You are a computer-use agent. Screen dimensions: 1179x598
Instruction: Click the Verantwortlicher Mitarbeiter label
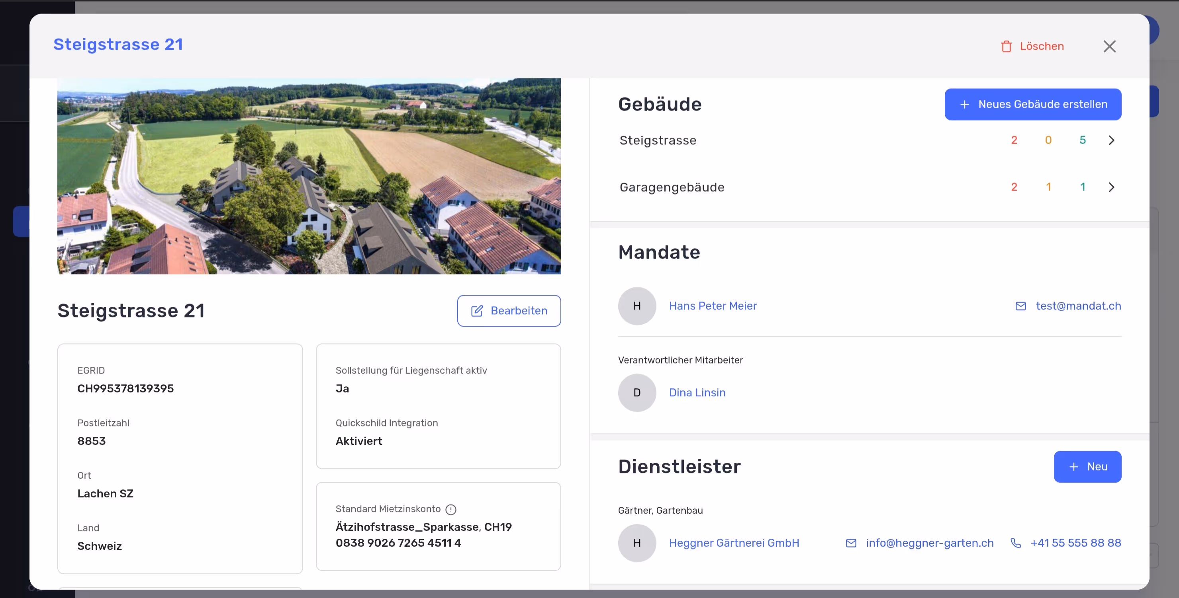click(x=680, y=360)
